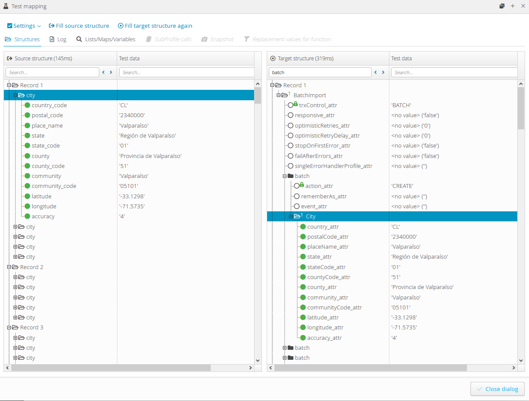529x401 pixels.
Task: Open the Snapshot tab
Action: (x=217, y=39)
